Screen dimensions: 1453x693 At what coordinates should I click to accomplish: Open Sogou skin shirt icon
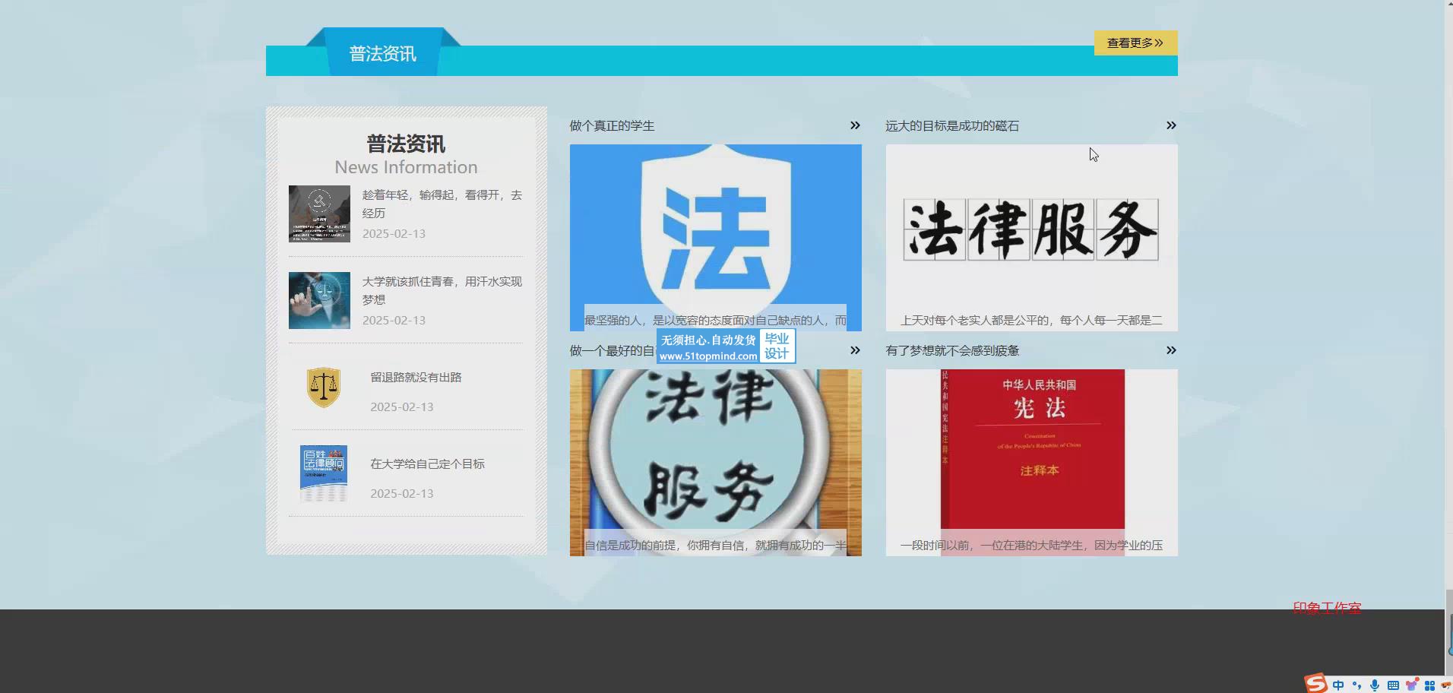[x=1411, y=685]
